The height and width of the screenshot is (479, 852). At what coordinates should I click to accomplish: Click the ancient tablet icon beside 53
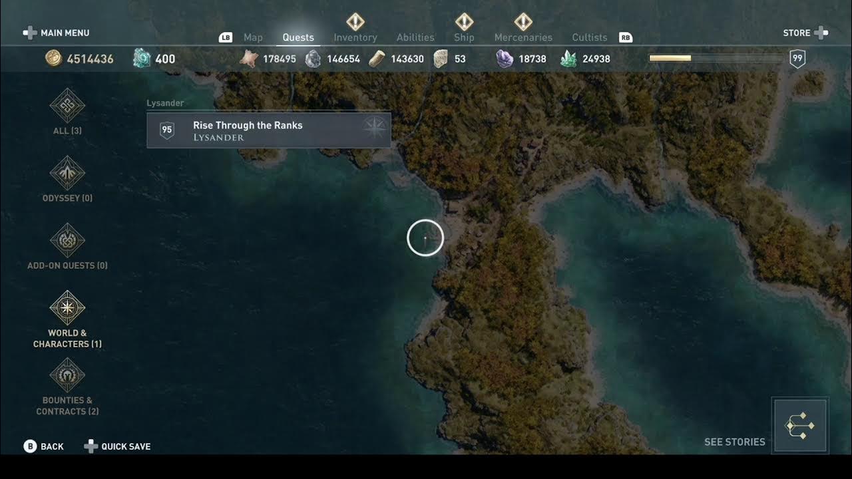(441, 59)
